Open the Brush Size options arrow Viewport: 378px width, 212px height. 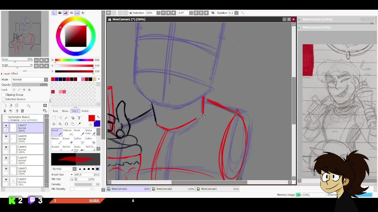click(71, 175)
